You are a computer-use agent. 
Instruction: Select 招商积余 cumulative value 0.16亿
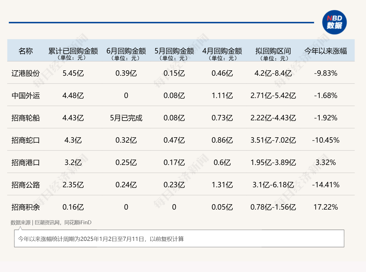click(x=73, y=207)
